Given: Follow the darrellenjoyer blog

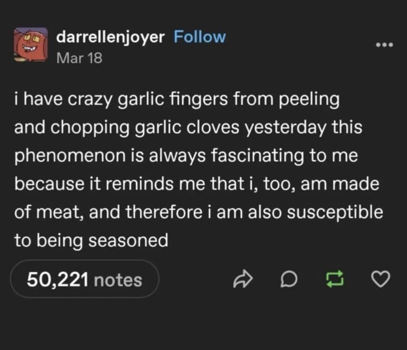Looking at the screenshot, I should 200,36.
